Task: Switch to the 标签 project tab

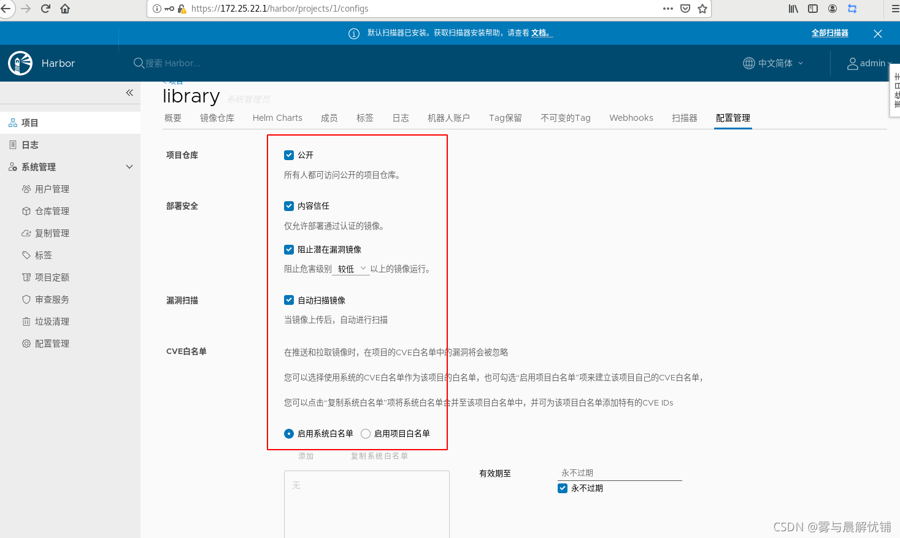Action: point(365,118)
